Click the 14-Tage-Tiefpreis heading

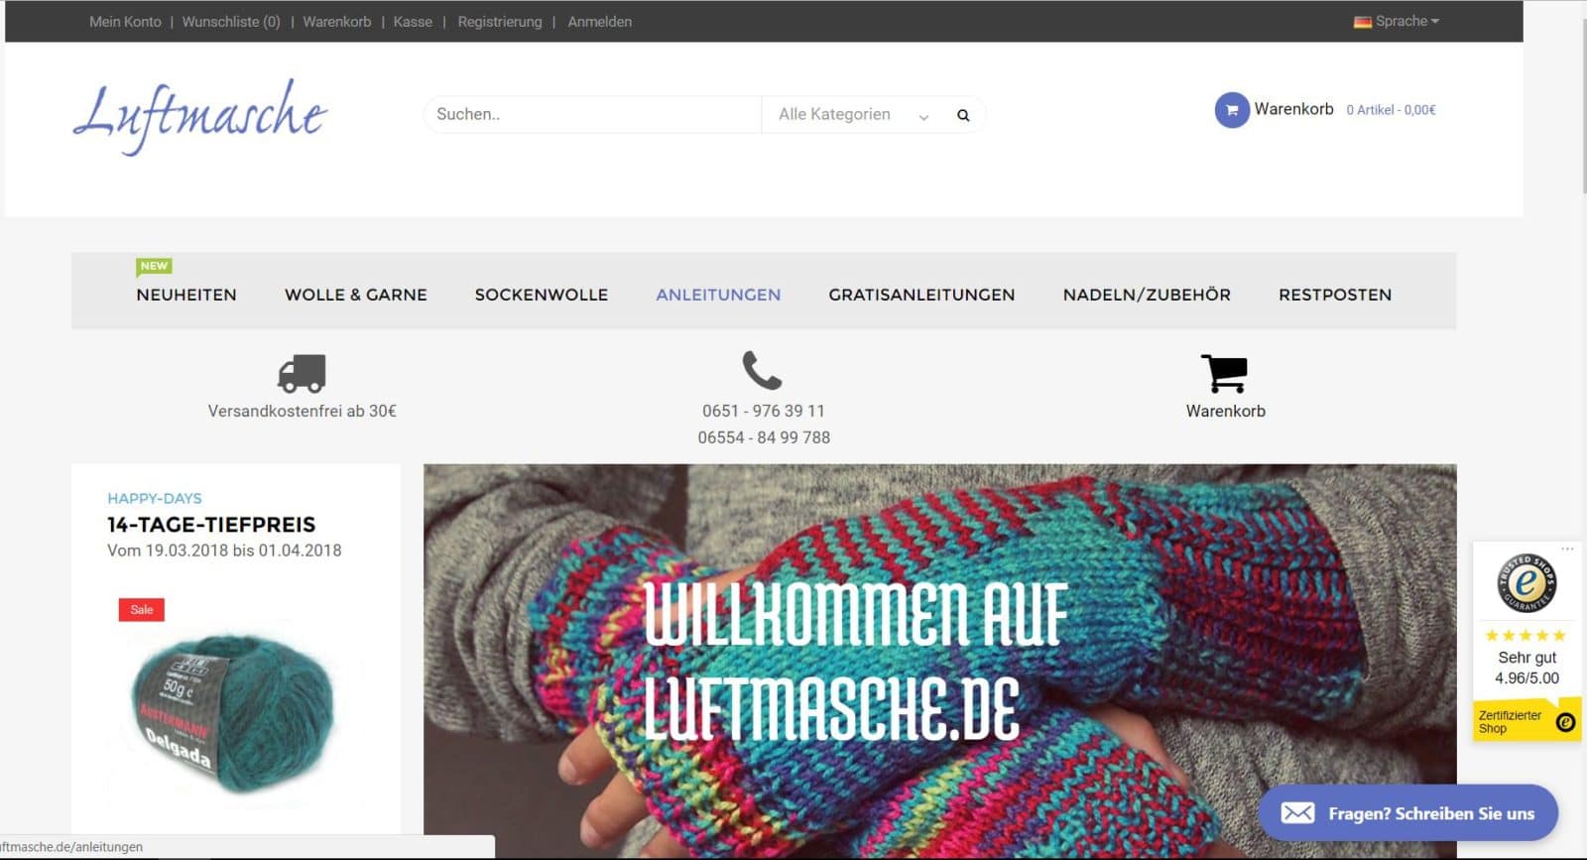[211, 525]
